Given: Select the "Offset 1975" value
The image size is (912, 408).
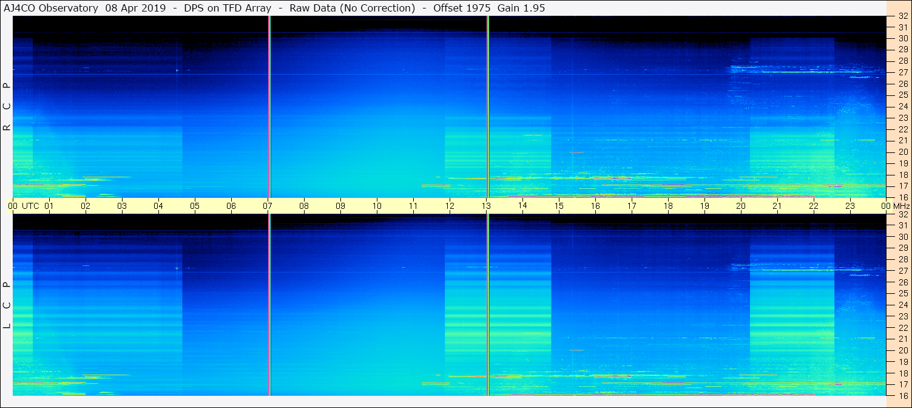Looking at the screenshot, I should (x=462, y=8).
